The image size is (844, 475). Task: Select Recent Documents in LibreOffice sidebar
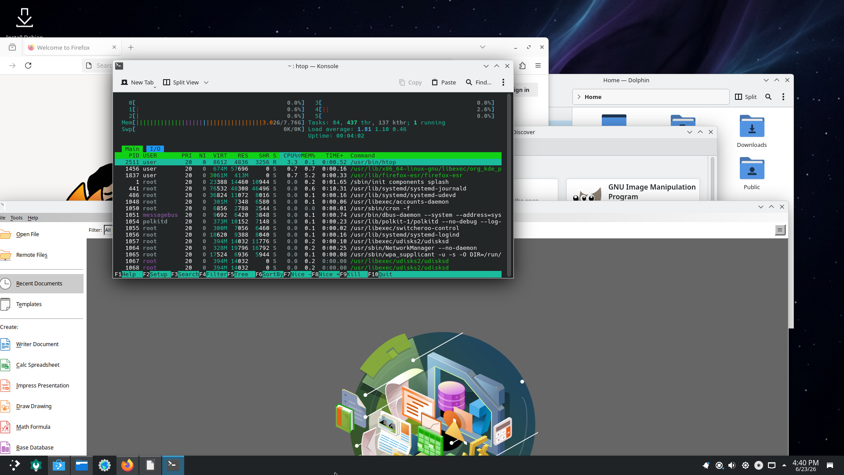(x=42, y=284)
